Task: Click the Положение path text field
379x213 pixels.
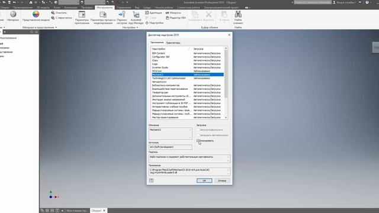Action: (x=189, y=172)
